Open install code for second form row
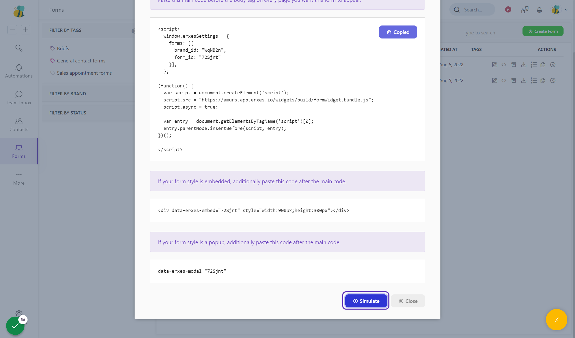575x338 pixels. pos(504,81)
